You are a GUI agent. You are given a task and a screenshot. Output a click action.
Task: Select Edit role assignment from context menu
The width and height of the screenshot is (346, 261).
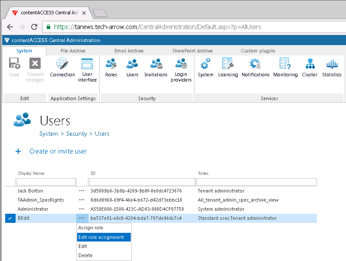[101, 237]
